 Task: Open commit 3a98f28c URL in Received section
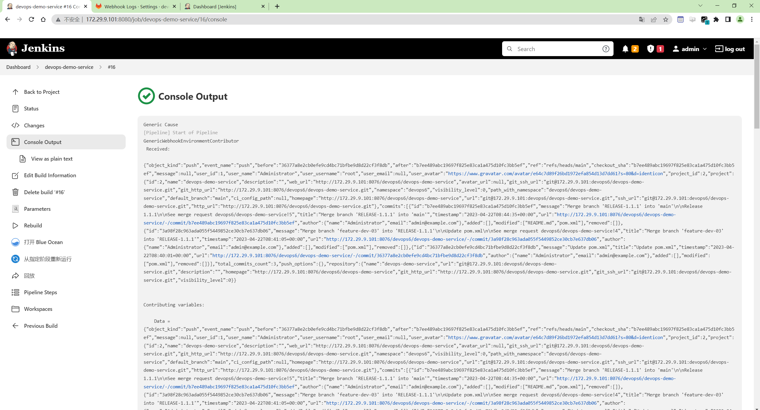click(461, 239)
